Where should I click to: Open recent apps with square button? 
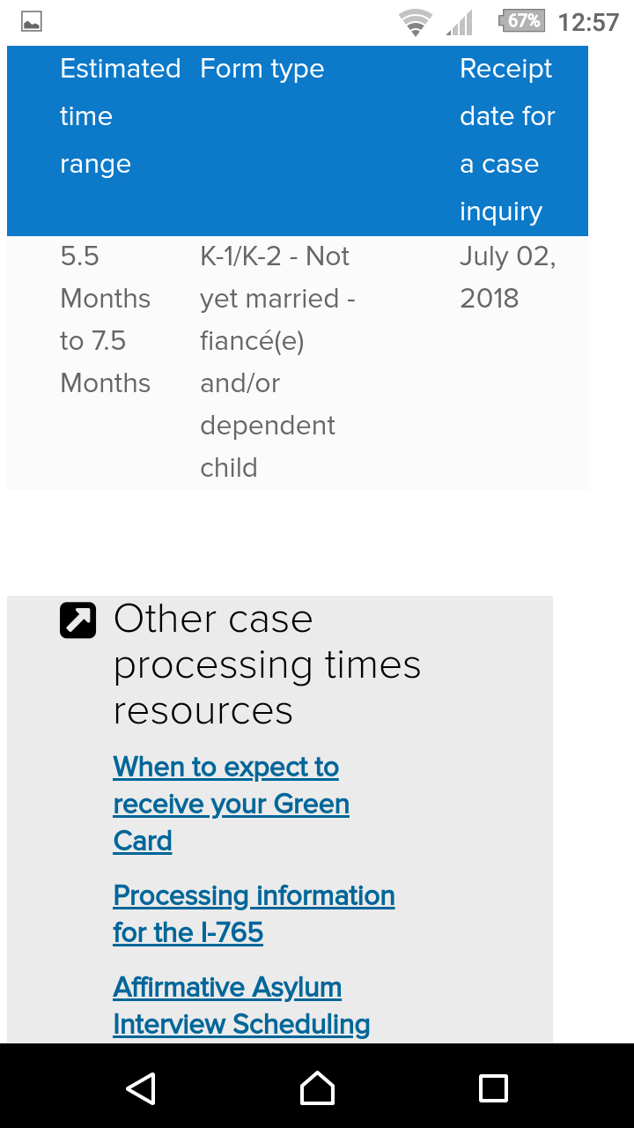[493, 1087]
